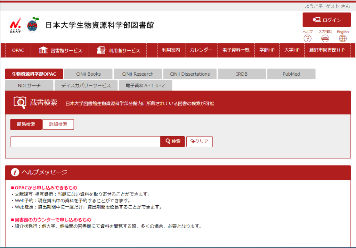Select the ディスカバリーサービス tab
This screenshot has height=248, width=356.
pos(86,85)
